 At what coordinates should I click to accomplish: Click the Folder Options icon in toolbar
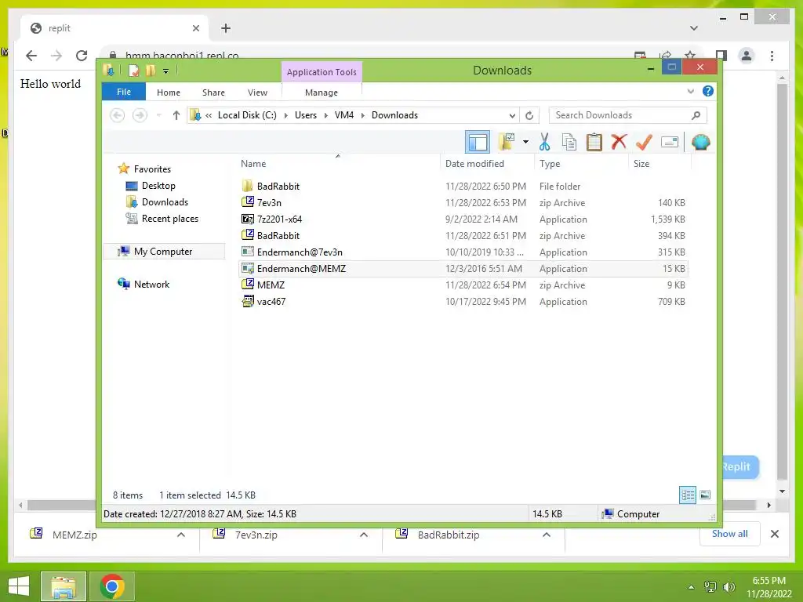pos(507,142)
